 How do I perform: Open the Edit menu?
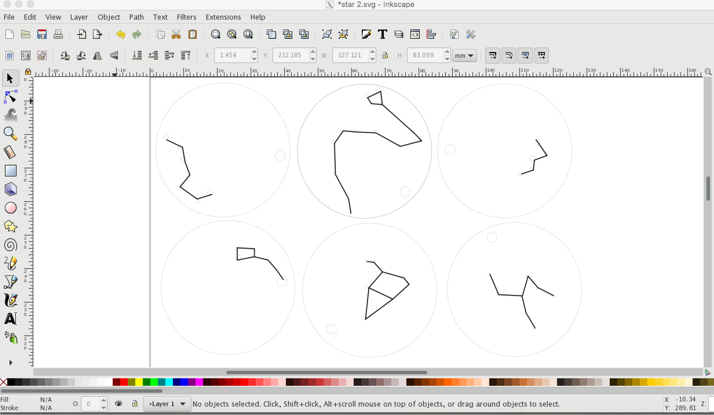(30, 17)
